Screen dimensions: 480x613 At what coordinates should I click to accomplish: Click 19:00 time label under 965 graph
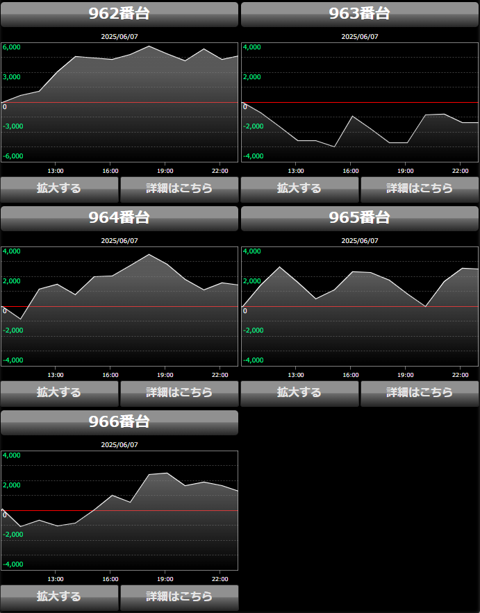pos(405,375)
